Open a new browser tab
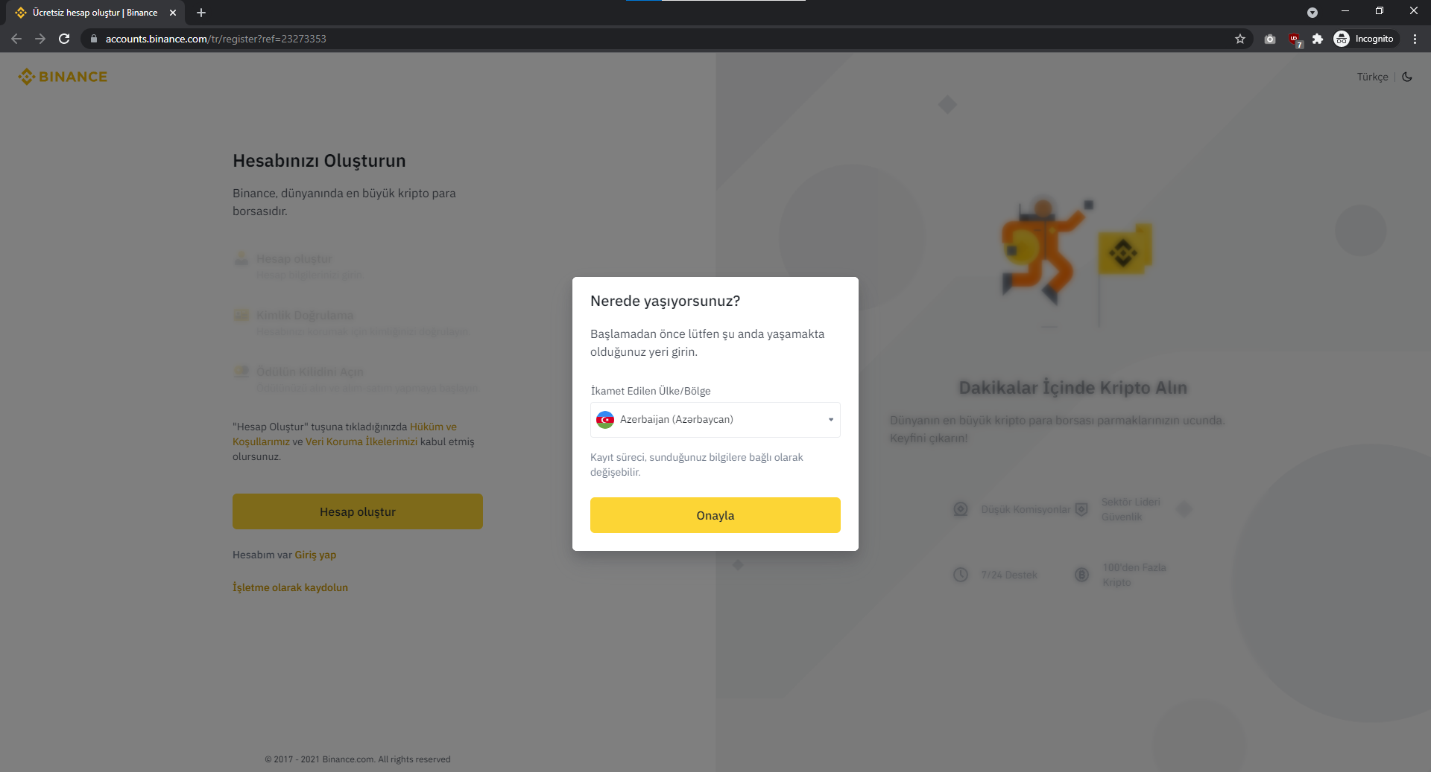 201,13
